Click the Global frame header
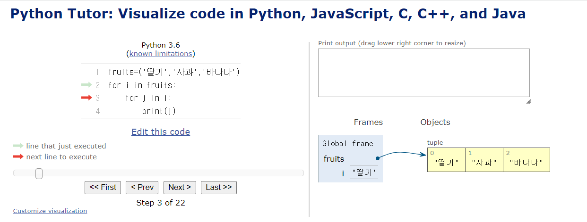Screen dimensions: 587x222 coord(347,144)
